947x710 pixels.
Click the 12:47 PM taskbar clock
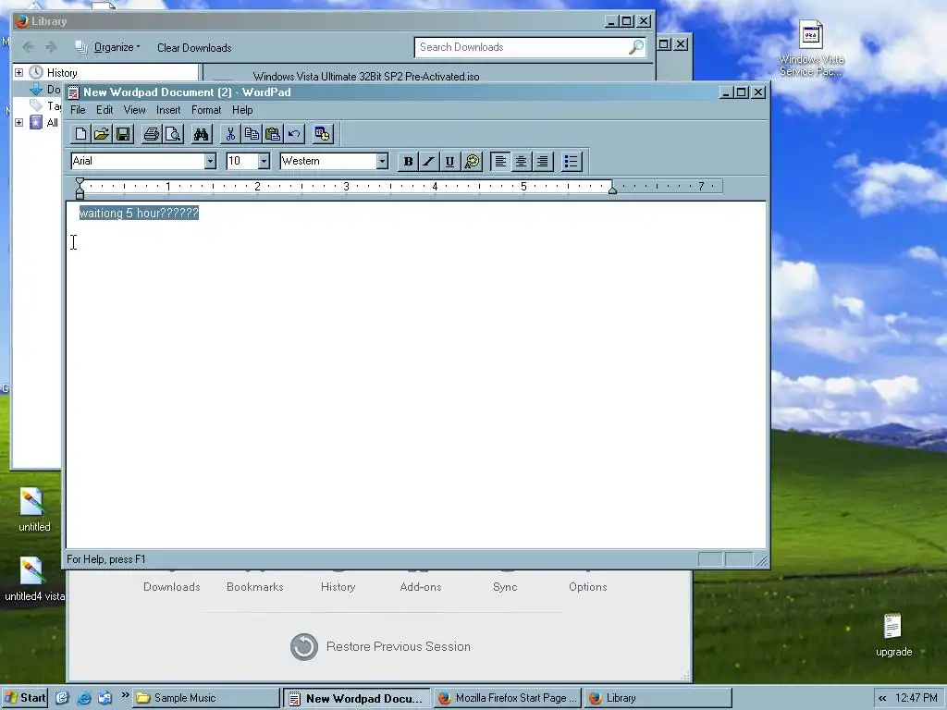point(916,698)
